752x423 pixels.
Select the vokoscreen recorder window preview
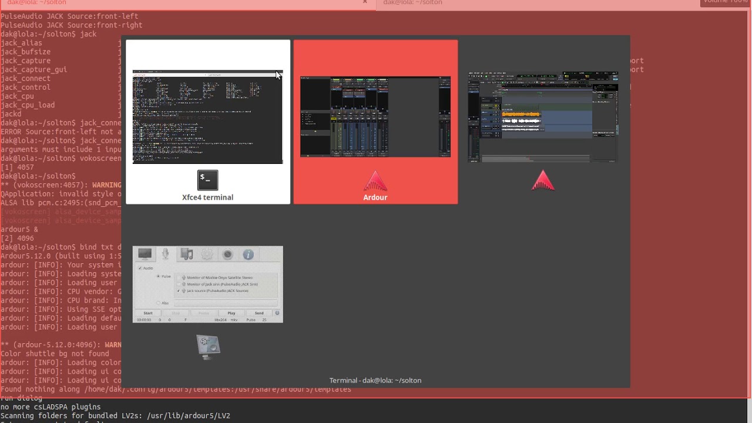[x=207, y=284]
